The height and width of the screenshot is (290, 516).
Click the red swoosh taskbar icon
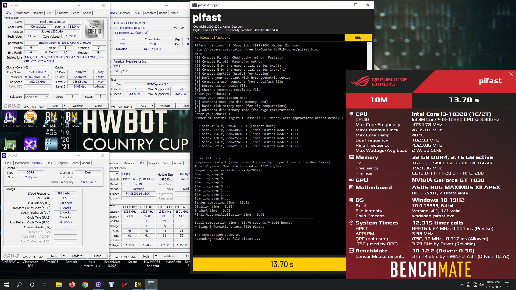124,285
